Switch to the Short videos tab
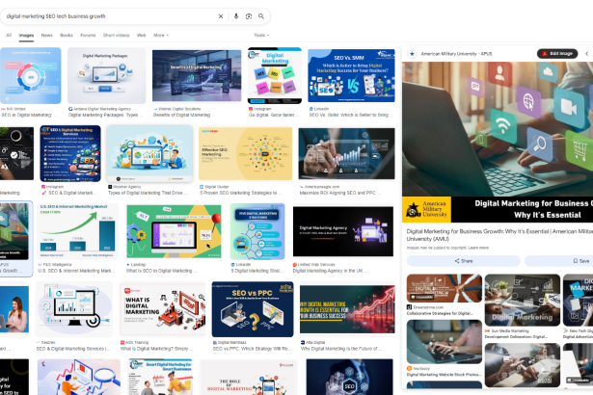The image size is (593, 395). tap(116, 35)
